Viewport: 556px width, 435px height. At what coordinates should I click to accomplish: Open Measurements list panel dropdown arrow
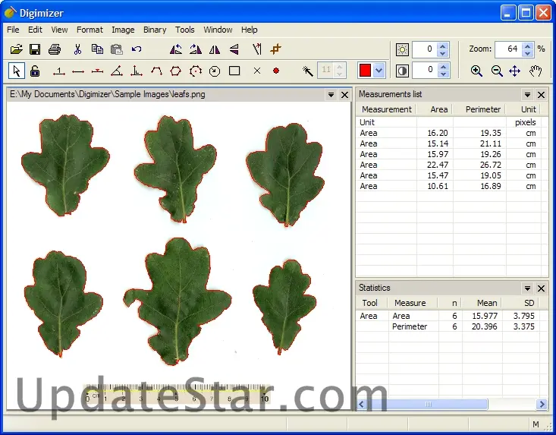click(x=527, y=95)
